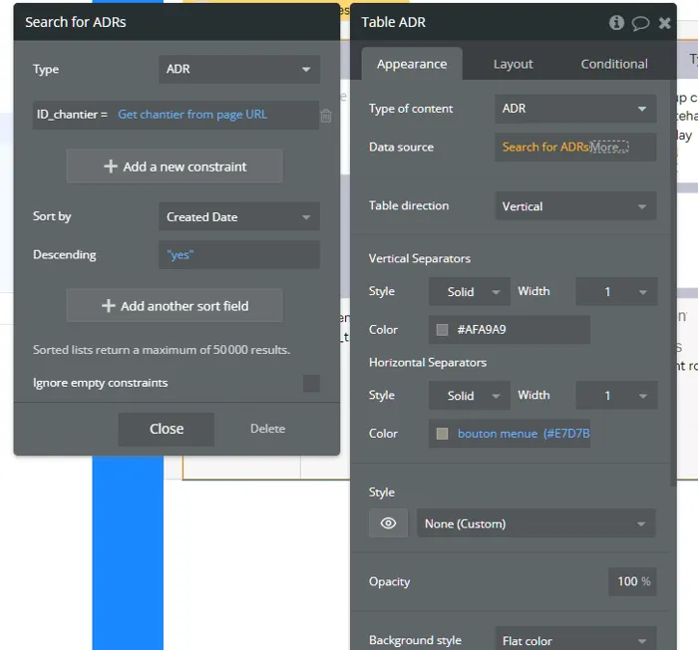Click plus icon to add another sort field
The width and height of the screenshot is (698, 650).
[109, 306]
